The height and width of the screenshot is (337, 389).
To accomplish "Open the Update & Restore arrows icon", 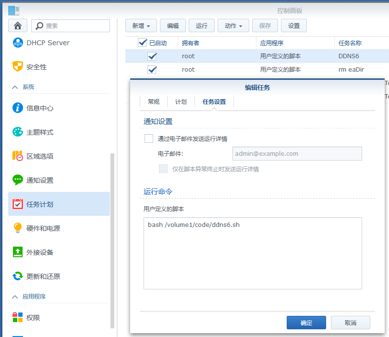I will click(18, 276).
